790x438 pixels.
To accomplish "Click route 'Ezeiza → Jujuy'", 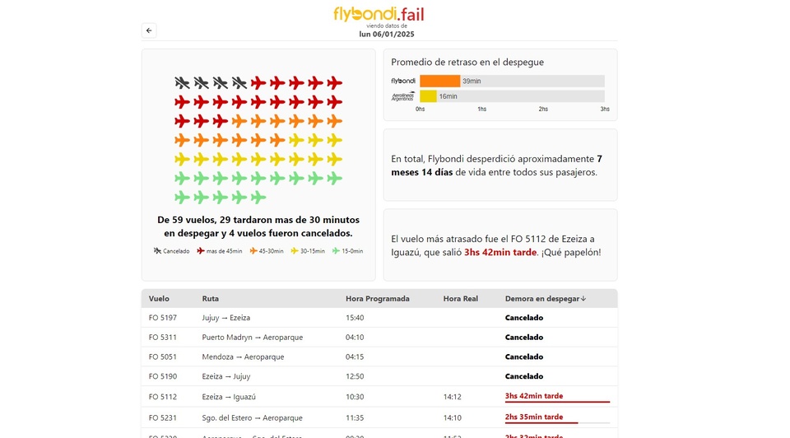I will [226, 376].
